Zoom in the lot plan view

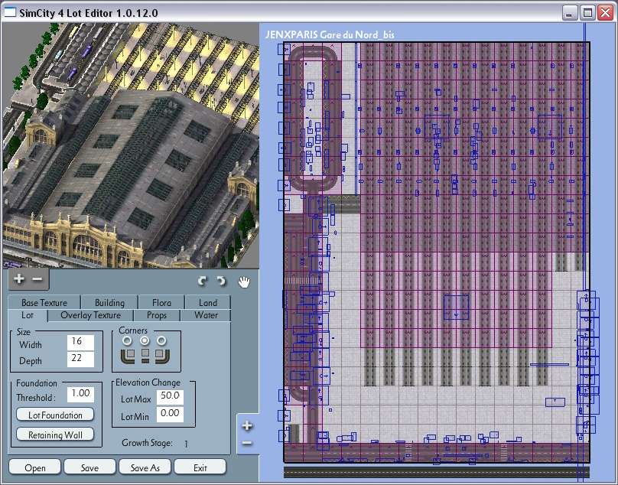click(247, 426)
